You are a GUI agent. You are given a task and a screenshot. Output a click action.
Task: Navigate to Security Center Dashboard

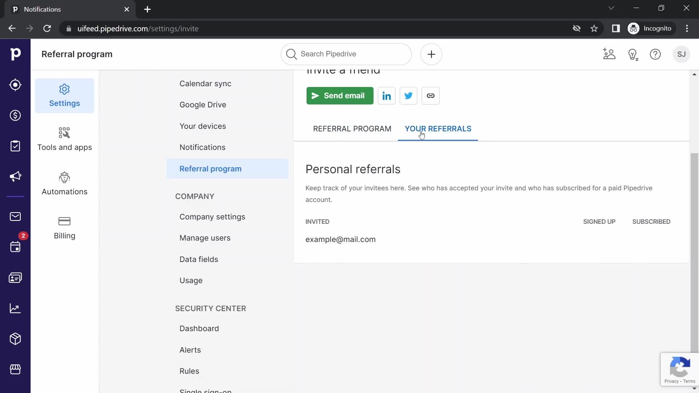[199, 328]
